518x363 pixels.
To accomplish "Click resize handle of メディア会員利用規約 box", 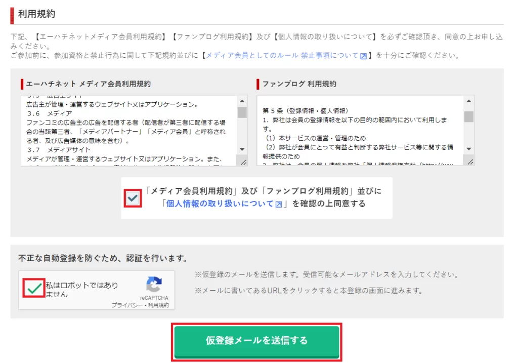I will pyautogui.click(x=243, y=162).
